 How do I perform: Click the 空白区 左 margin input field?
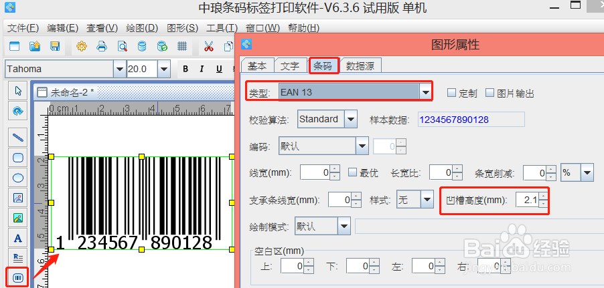point(424,266)
